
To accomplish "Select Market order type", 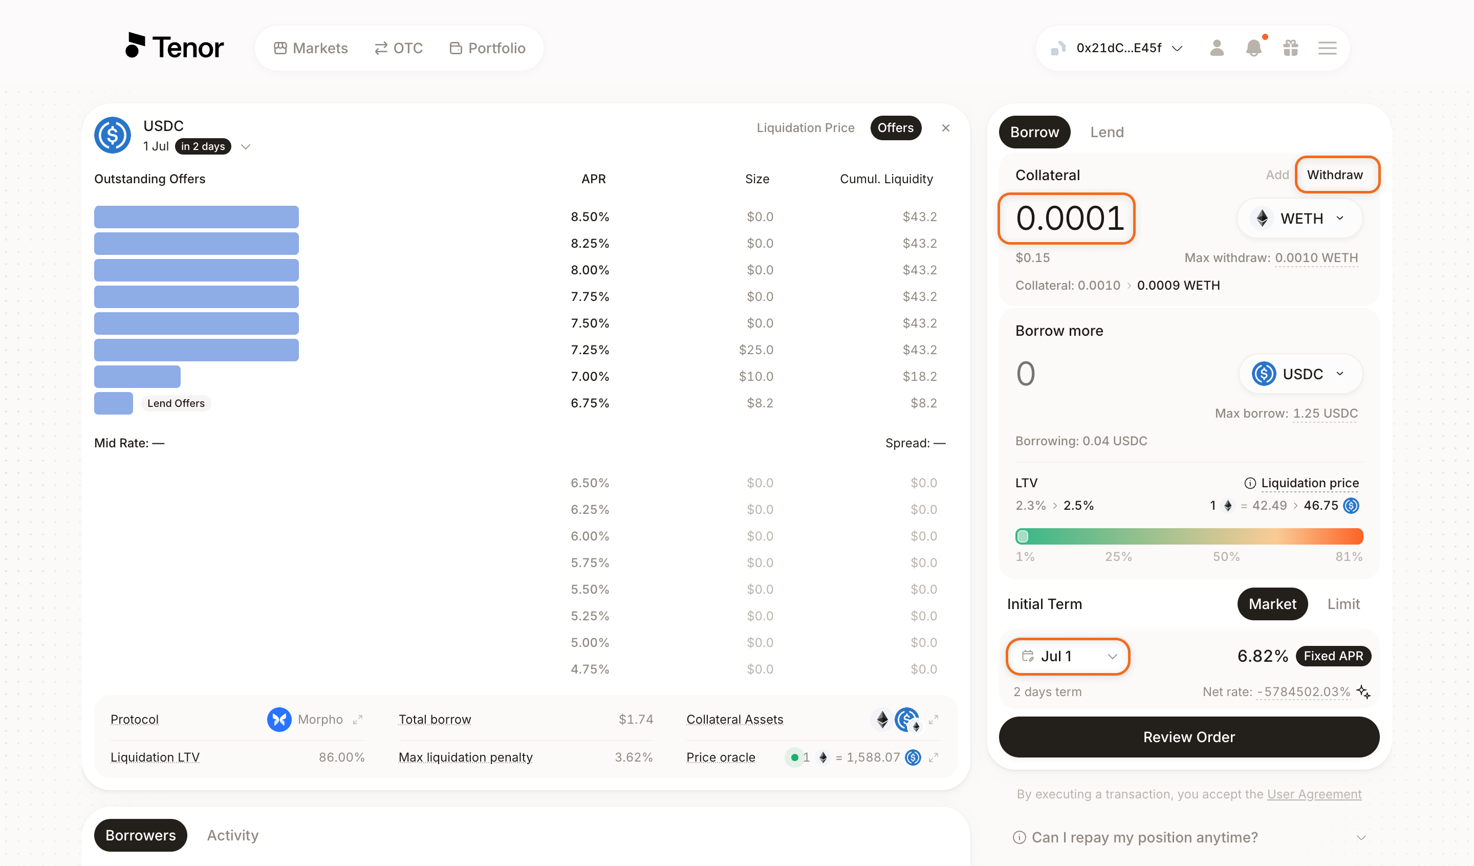I will point(1272,604).
